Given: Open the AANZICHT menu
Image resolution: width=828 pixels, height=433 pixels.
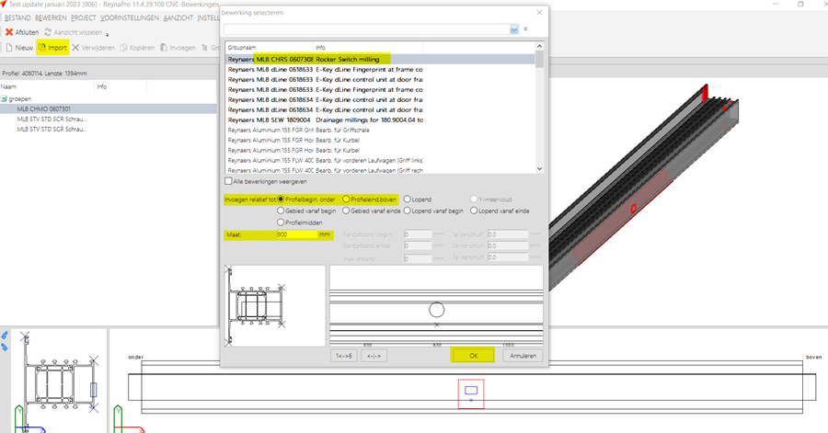Looking at the screenshot, I should (x=178, y=18).
